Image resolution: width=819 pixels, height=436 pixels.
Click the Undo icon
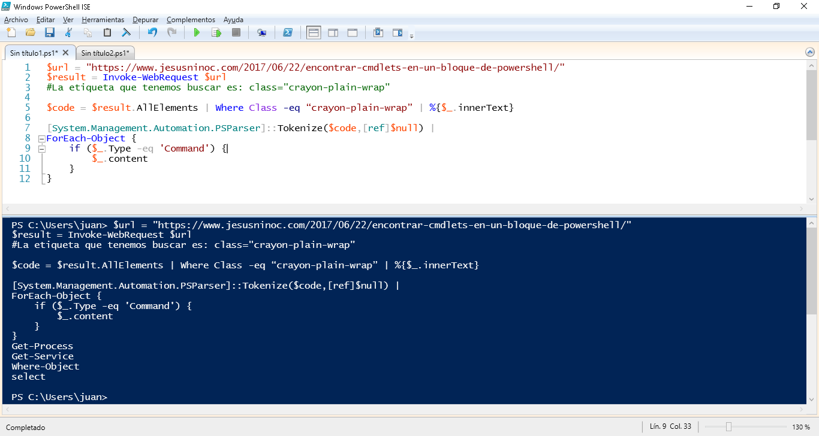(x=151, y=32)
